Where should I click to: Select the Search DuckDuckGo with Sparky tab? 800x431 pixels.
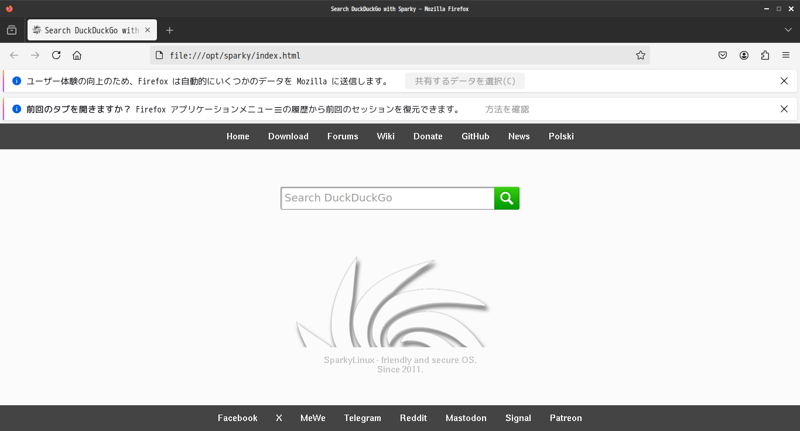pos(92,30)
